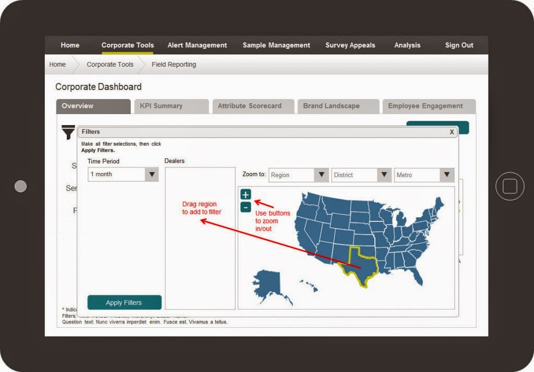The height and width of the screenshot is (372, 534).
Task: Open Alert Management in top menu
Action: coord(197,45)
